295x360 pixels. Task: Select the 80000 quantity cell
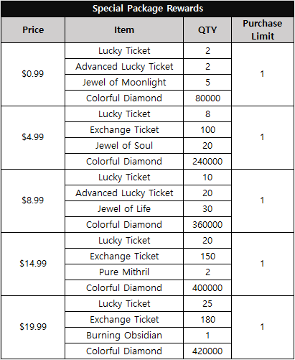(x=207, y=98)
